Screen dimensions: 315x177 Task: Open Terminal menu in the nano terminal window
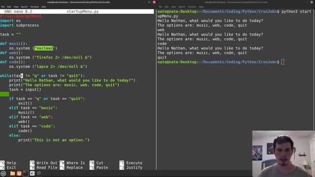point(34,7)
